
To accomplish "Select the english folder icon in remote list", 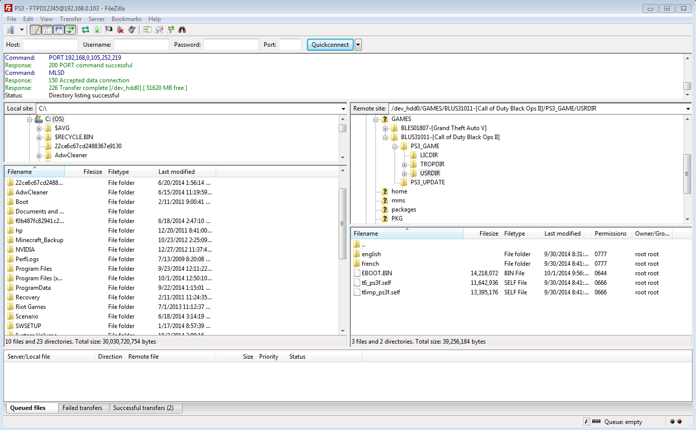I will point(357,254).
